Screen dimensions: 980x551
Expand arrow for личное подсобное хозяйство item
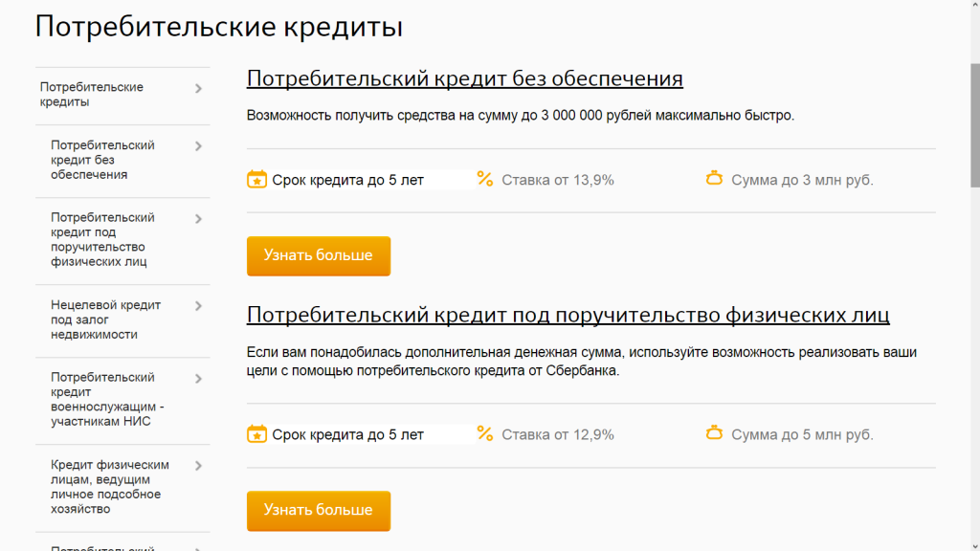tap(198, 466)
